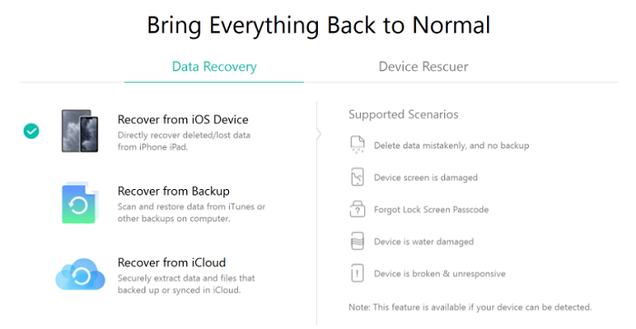This screenshot has height=329, width=636.
Task: Click the Device is water damaged text
Action: (423, 242)
